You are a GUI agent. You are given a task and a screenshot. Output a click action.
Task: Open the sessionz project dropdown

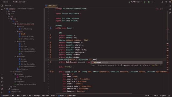[6, 2]
